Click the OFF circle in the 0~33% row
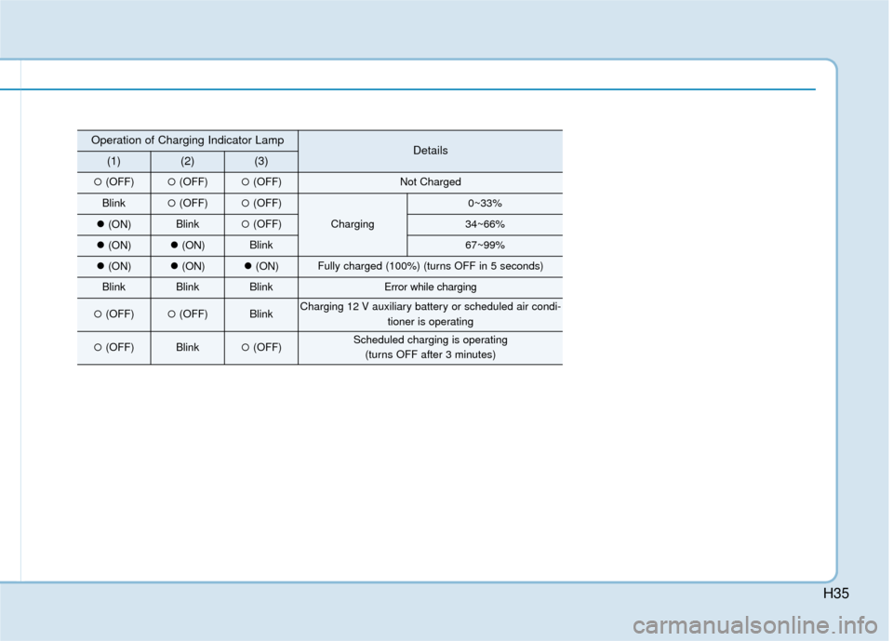The image size is (893, 641). [172, 203]
